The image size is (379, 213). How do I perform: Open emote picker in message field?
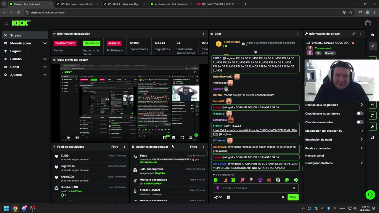coord(294,188)
